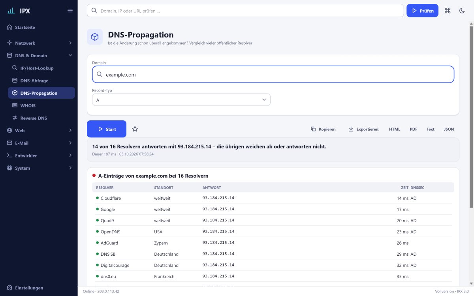This screenshot has height=296, width=474.
Task: Click the Exportieren download icon
Action: (x=351, y=129)
